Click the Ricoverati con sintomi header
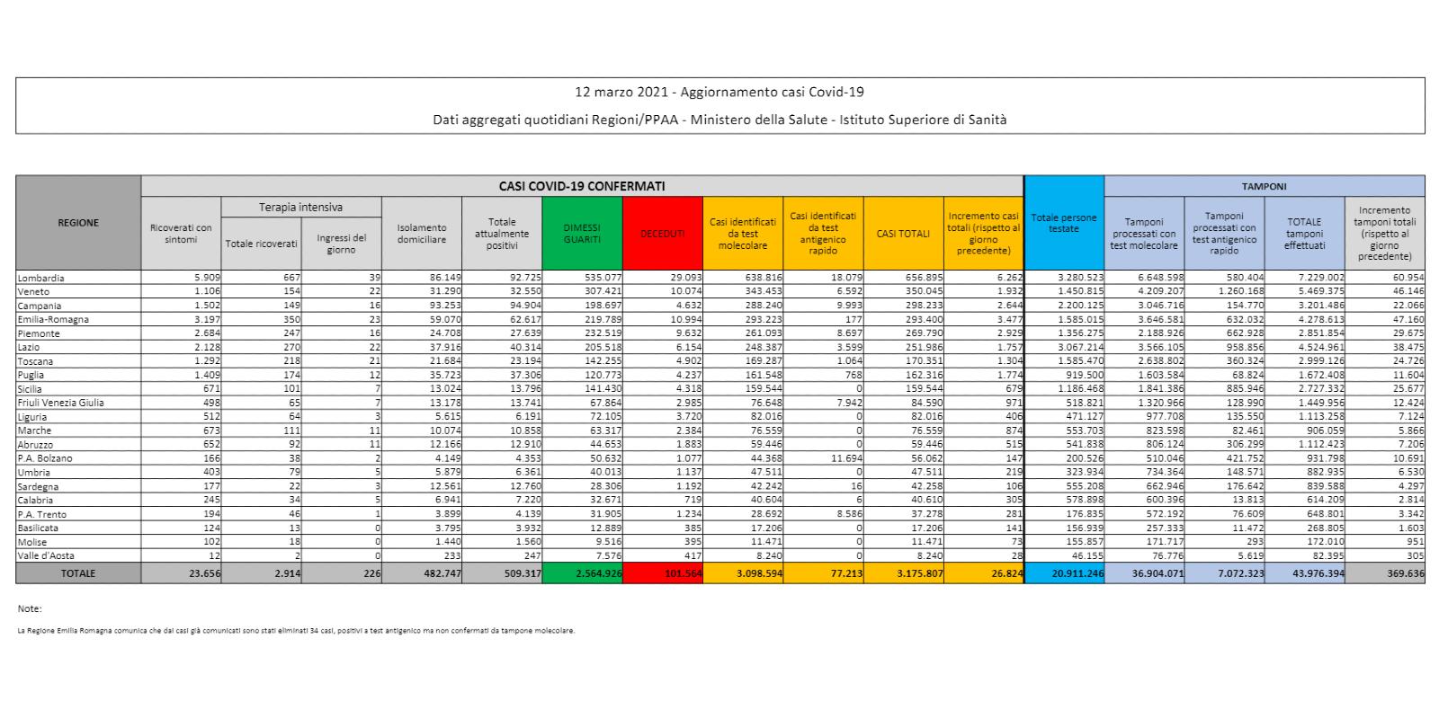Screen dimensions: 1439x719 [x=181, y=234]
